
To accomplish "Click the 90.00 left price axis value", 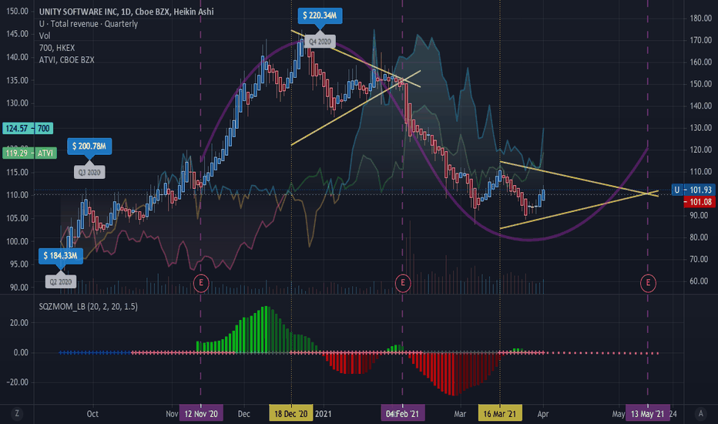I will pos(19,288).
